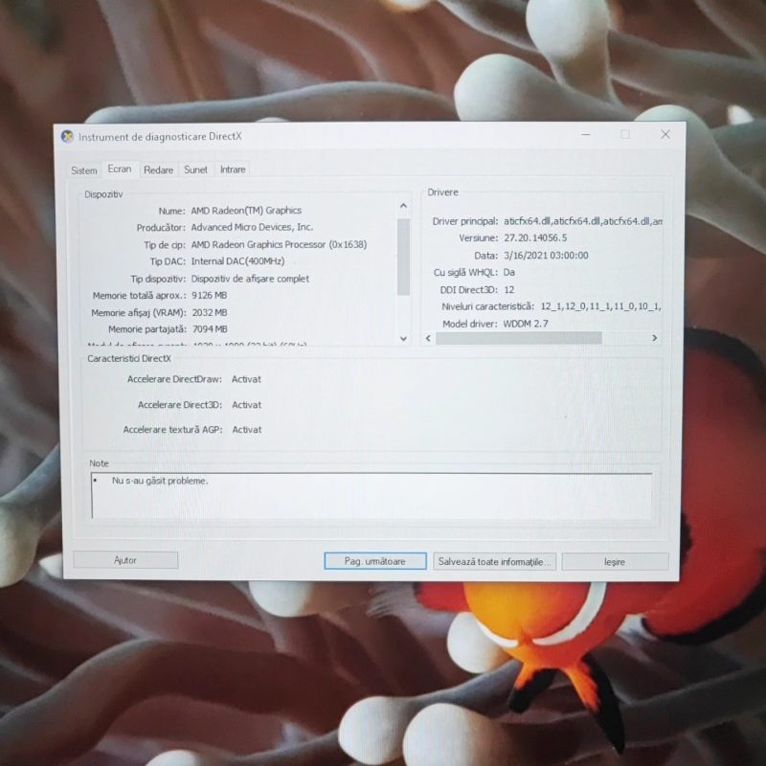Click 'Activat' next to Accelerare Direct3D
Image resolution: width=766 pixels, height=766 pixels.
(247, 405)
